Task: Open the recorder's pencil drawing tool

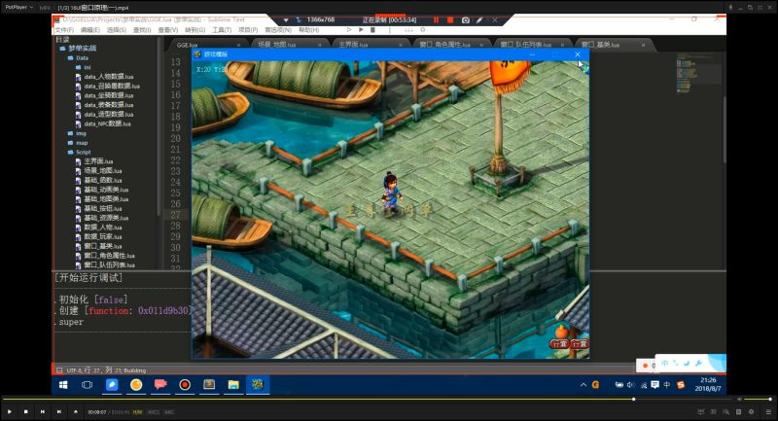Action: 479,20
